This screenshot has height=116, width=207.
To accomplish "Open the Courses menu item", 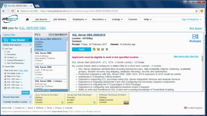I will point(133,19).
